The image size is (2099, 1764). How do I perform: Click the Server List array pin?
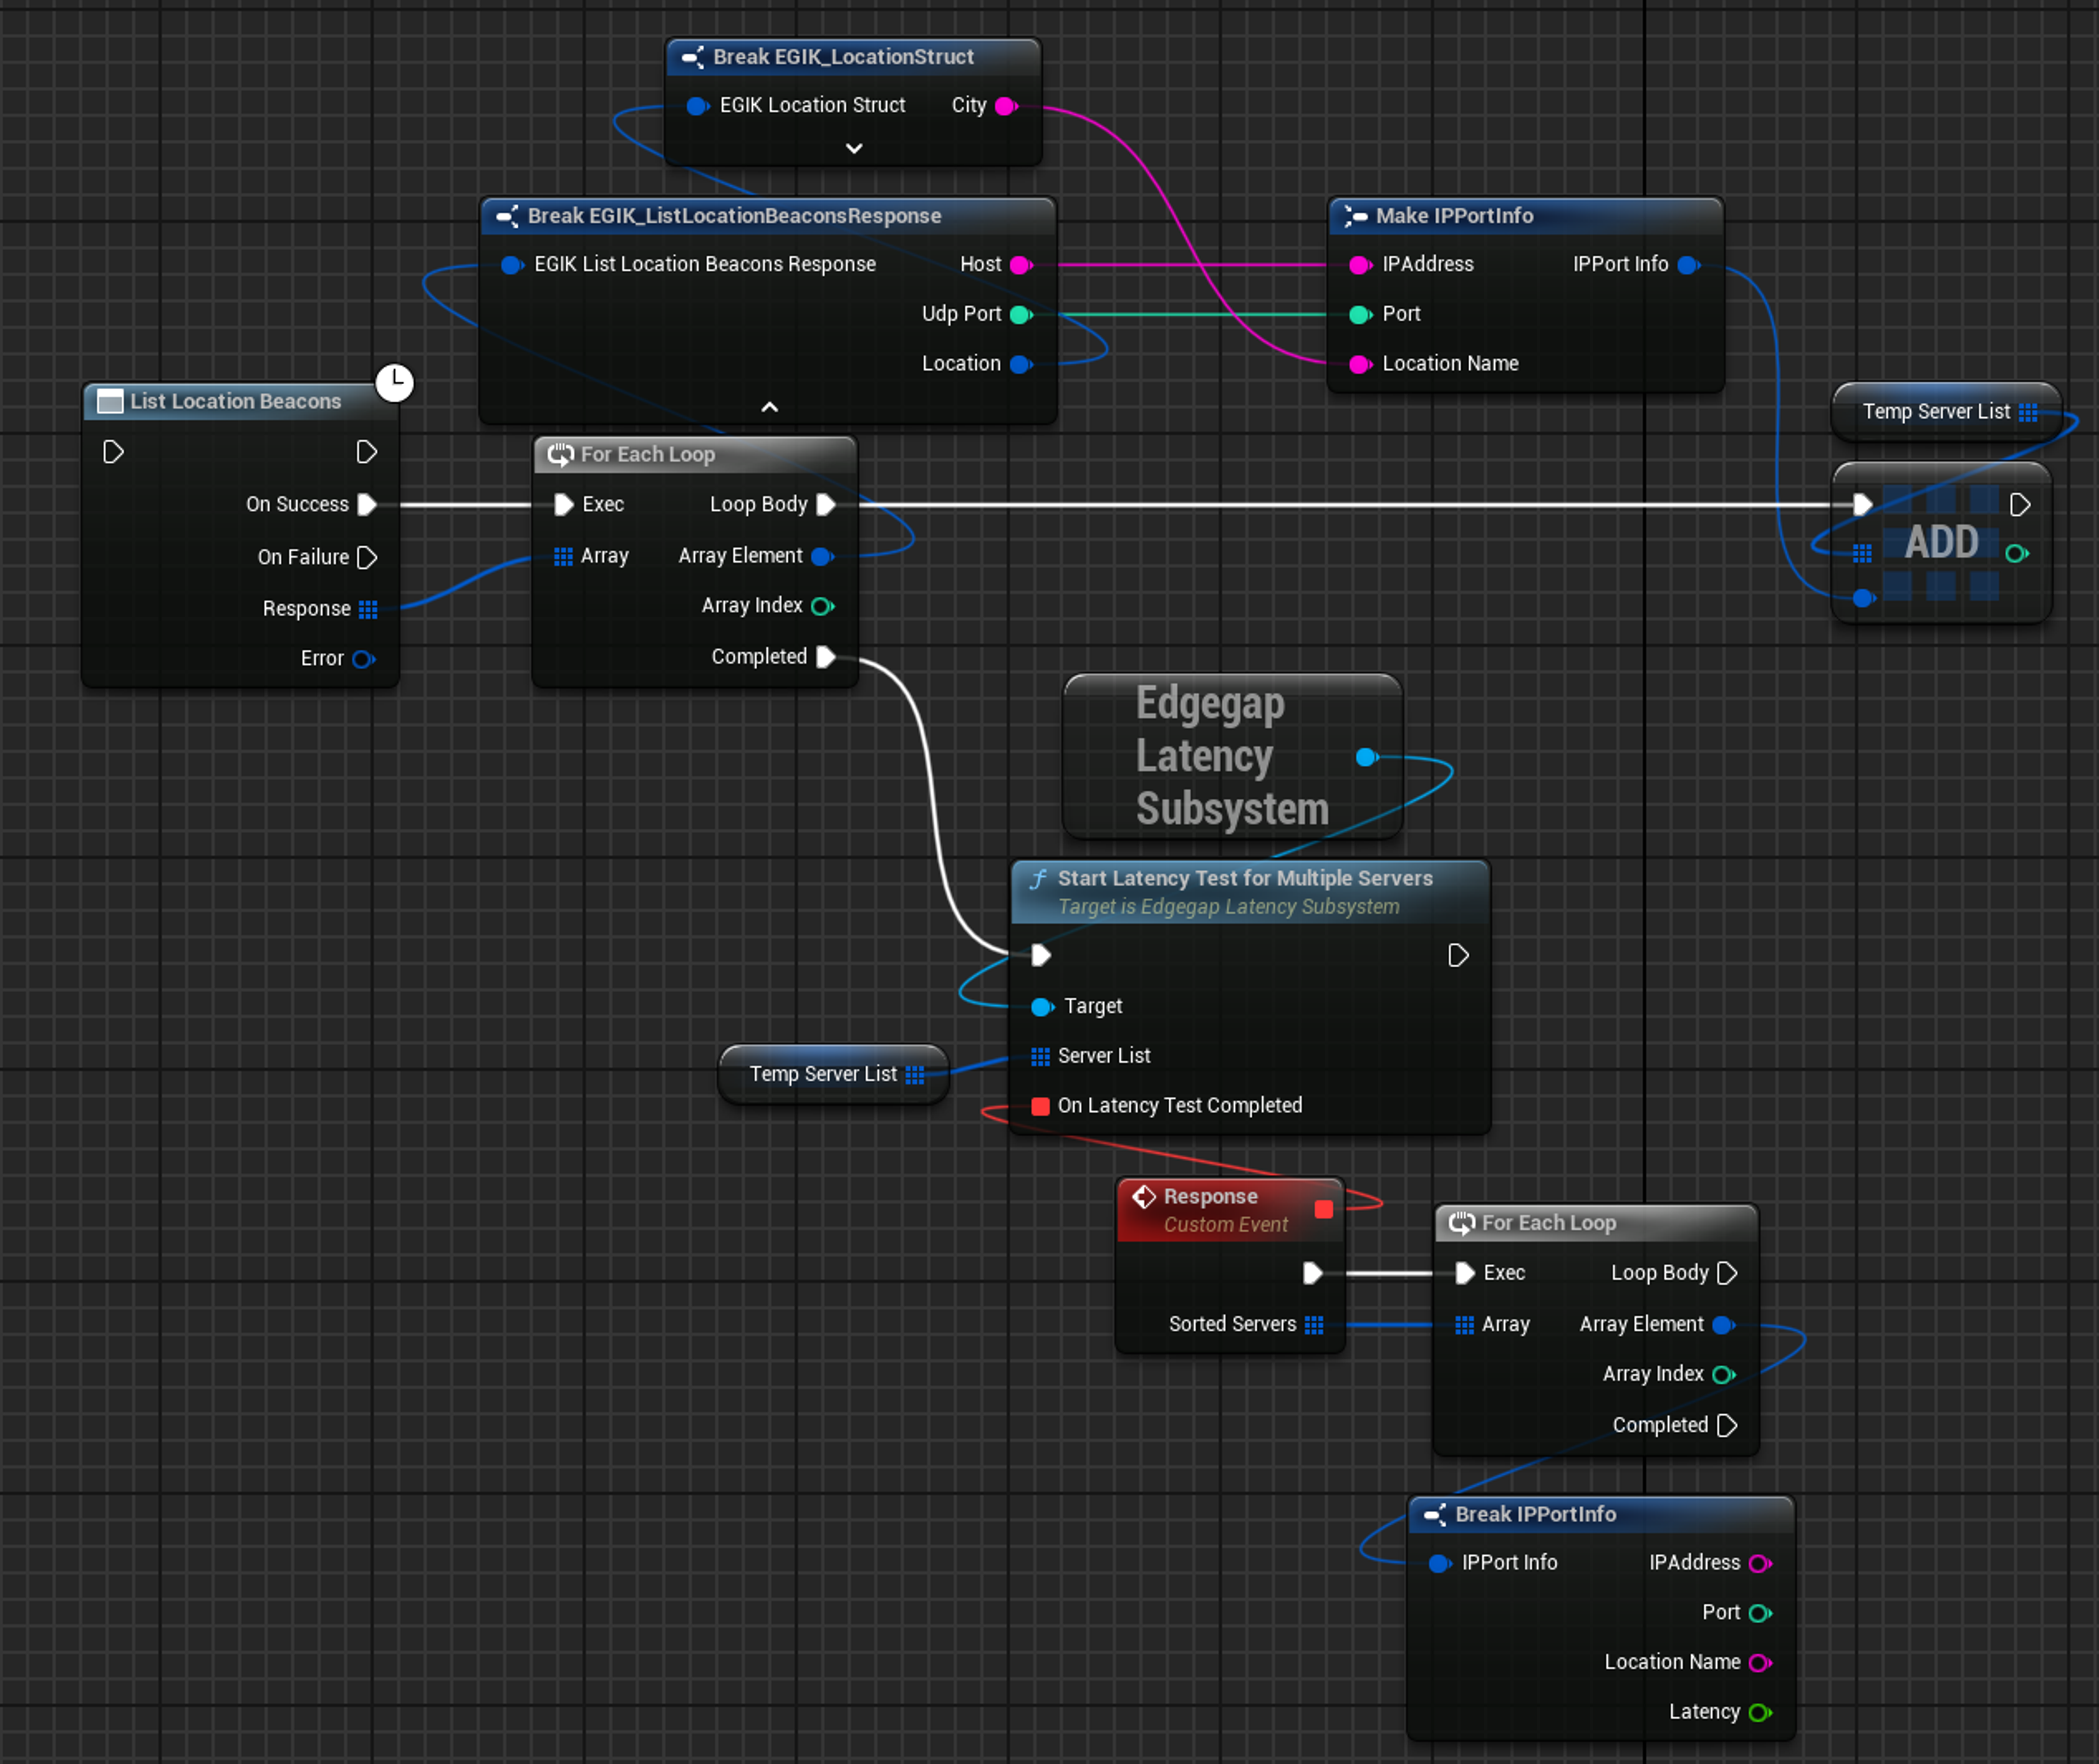point(1040,1057)
